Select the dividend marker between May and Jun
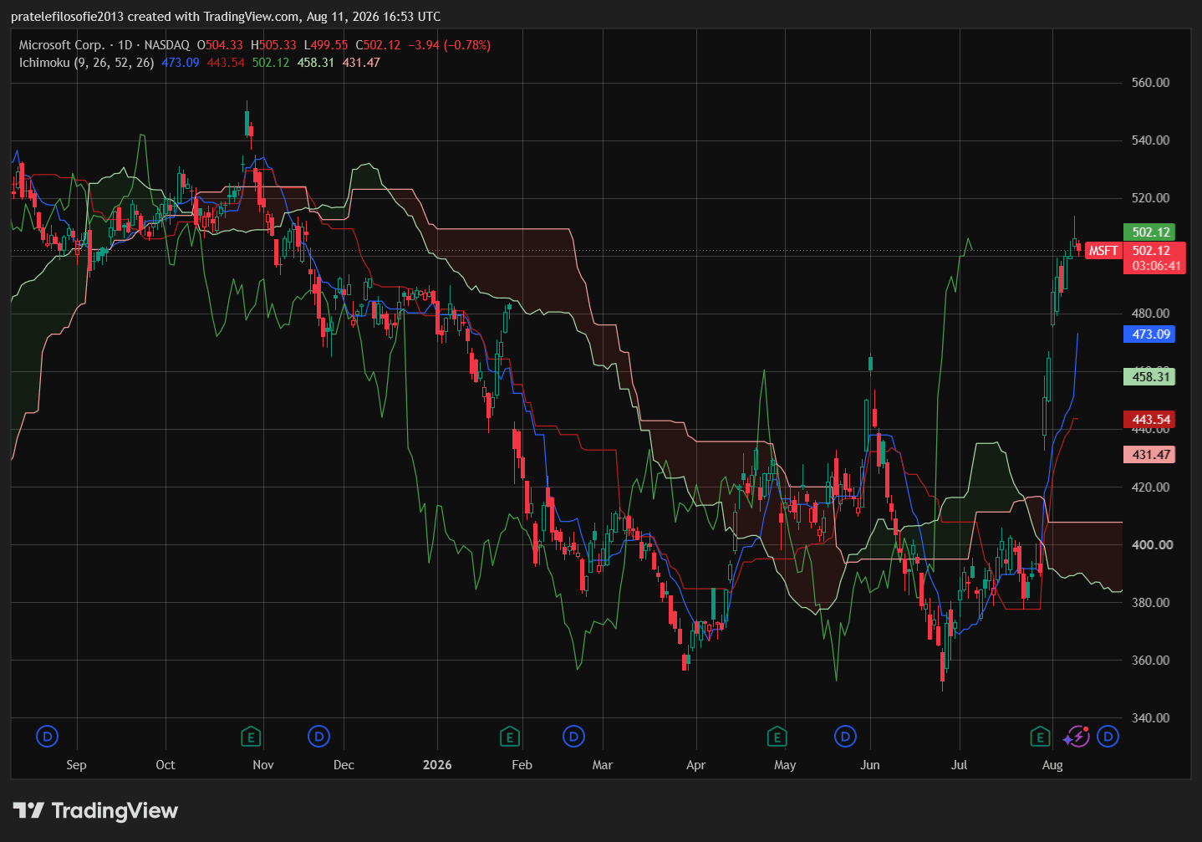This screenshot has height=842, width=1202. (846, 737)
